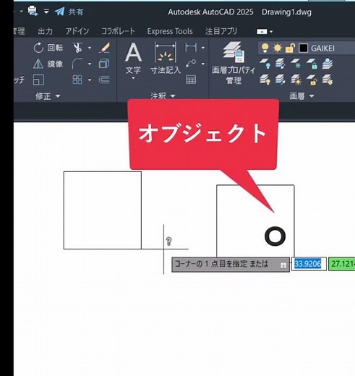Image resolution: width=355 pixels, height=376 pixels.
Task: Expand the Array tool dropdown arrow
Action: tap(90, 80)
